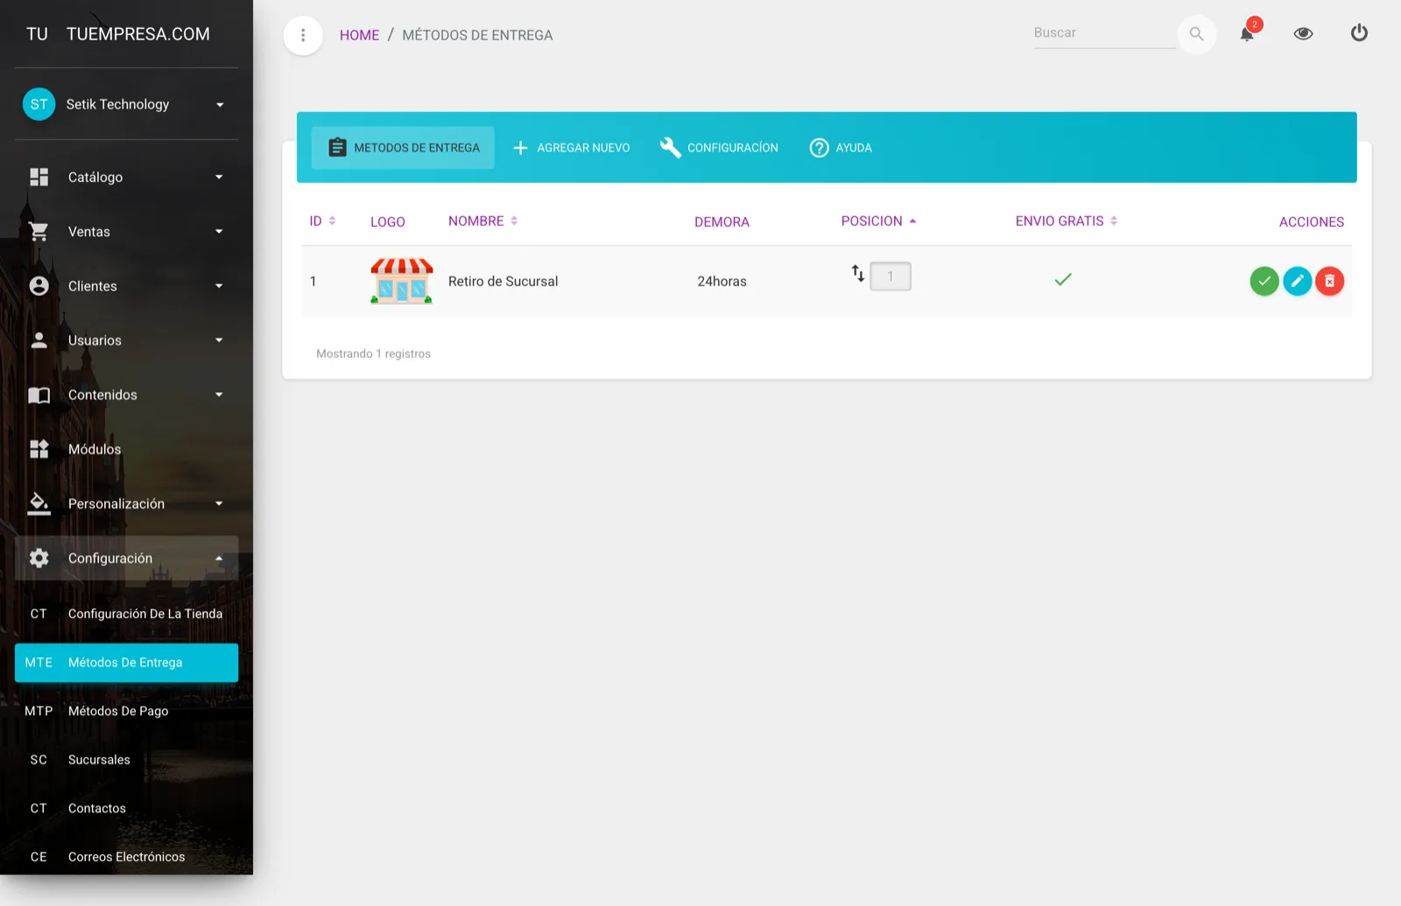
Task: Collapse the Configuración menu arrow
Action: click(x=219, y=558)
